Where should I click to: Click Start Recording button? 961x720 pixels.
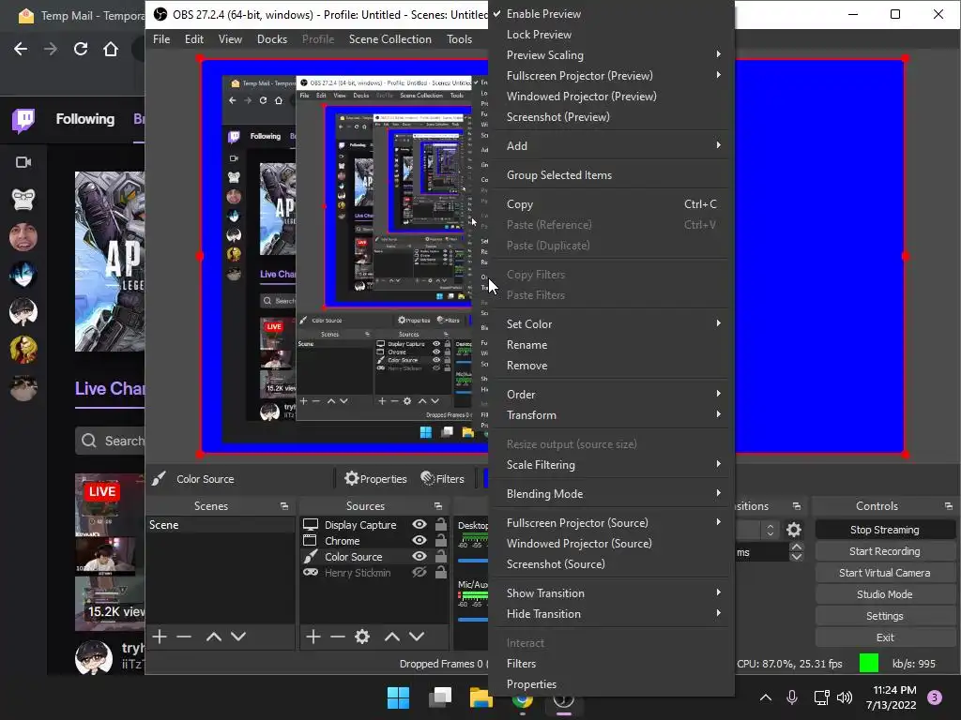884,551
